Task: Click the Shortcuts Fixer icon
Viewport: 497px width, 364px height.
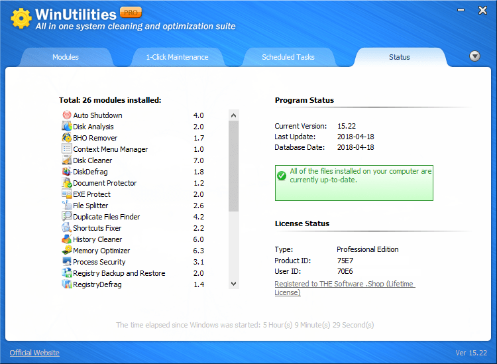Action: [x=66, y=227]
